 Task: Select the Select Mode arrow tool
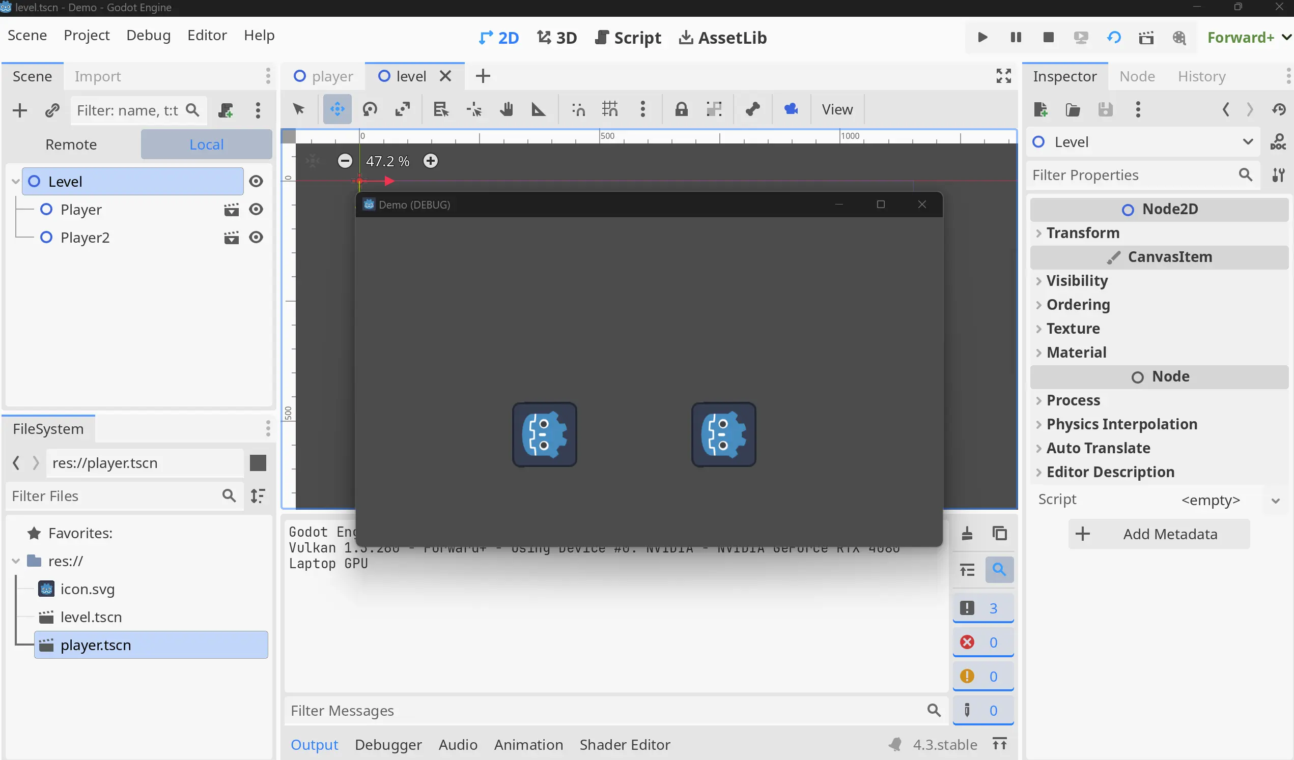(x=298, y=109)
